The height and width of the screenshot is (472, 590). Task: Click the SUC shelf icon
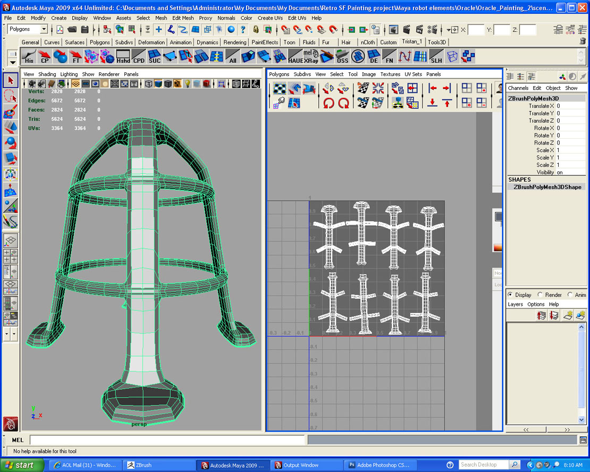pyautogui.click(x=154, y=56)
